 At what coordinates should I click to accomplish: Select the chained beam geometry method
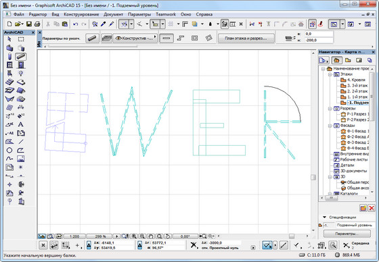click(x=181, y=38)
